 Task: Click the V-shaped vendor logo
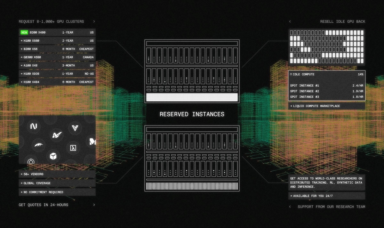(x=75, y=128)
